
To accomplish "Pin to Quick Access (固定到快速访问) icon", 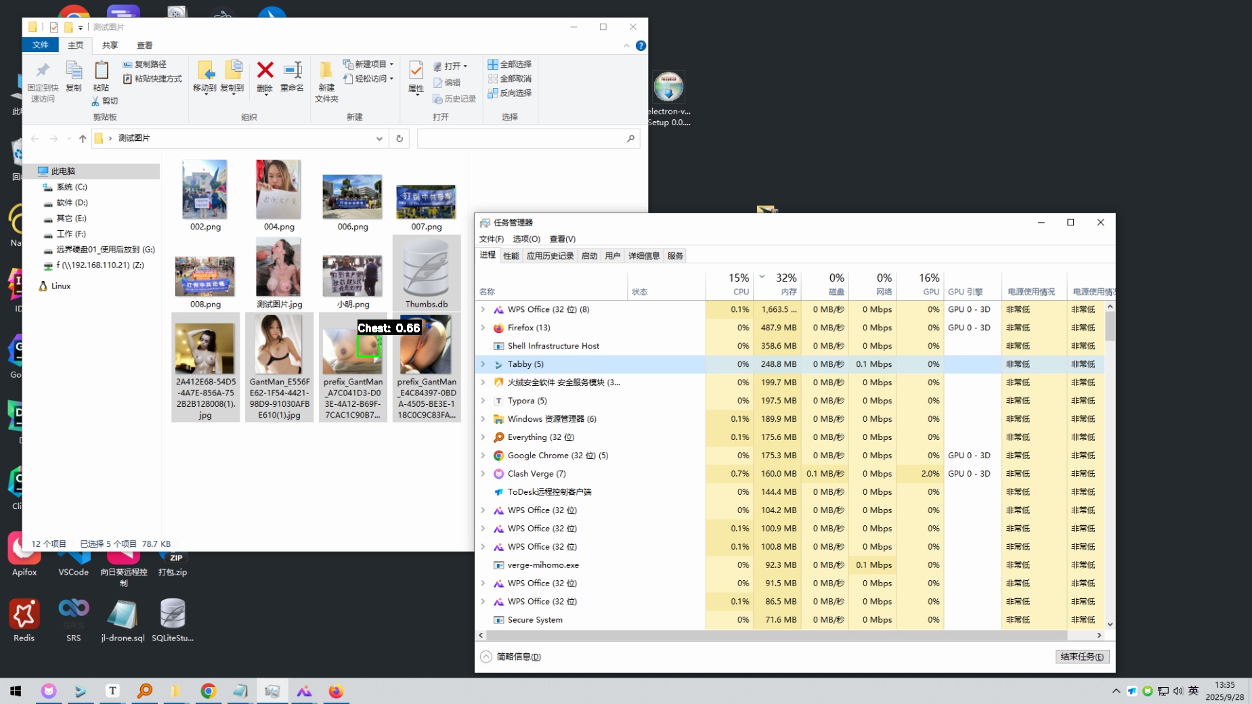I will pyautogui.click(x=43, y=72).
